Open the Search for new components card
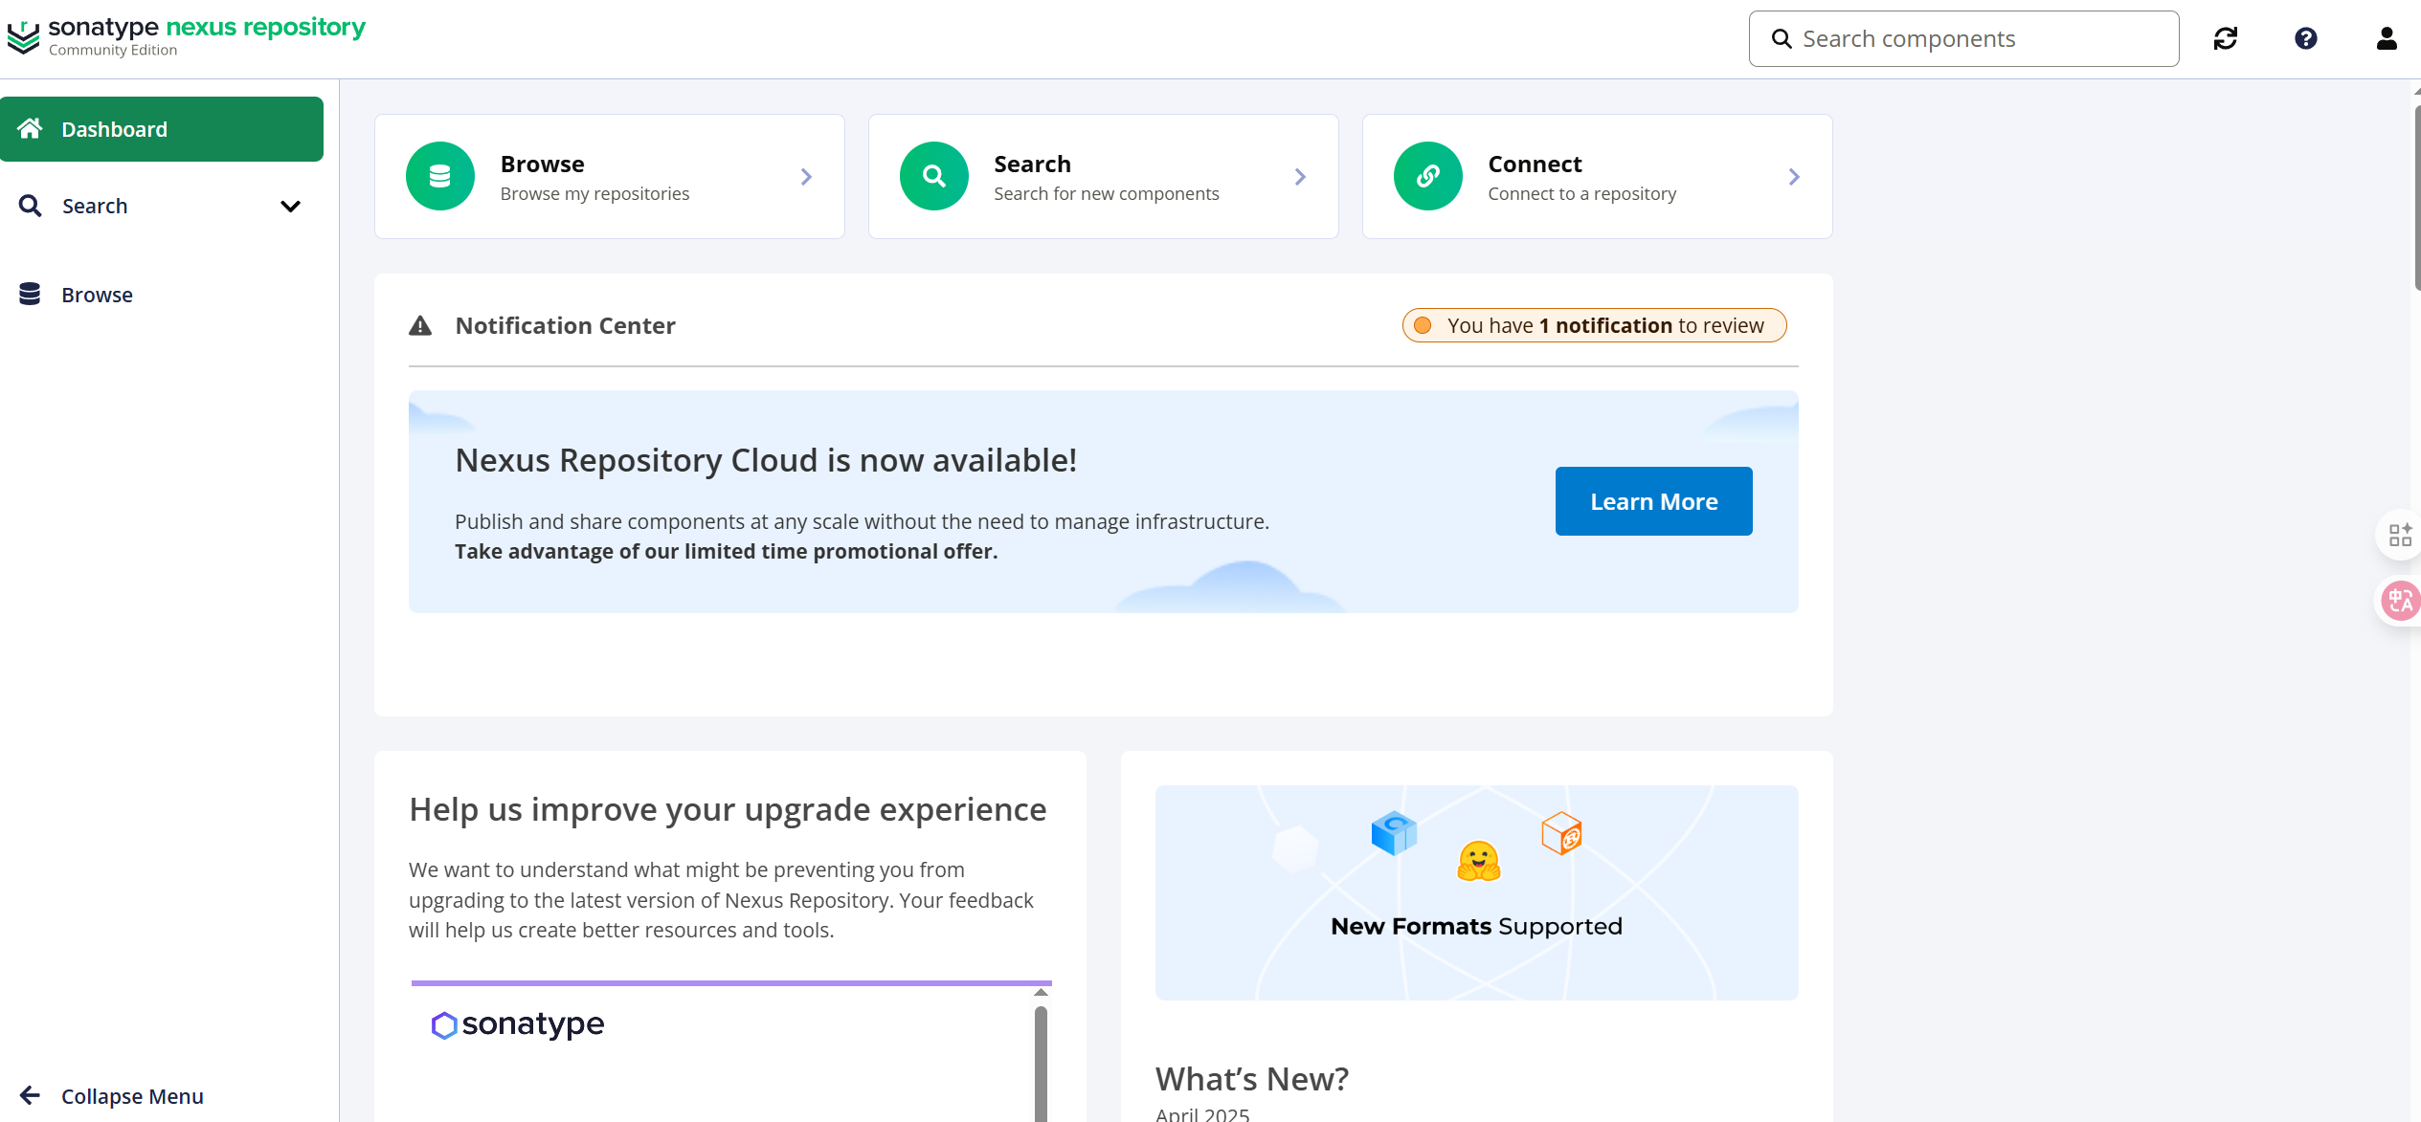 [x=1104, y=177]
